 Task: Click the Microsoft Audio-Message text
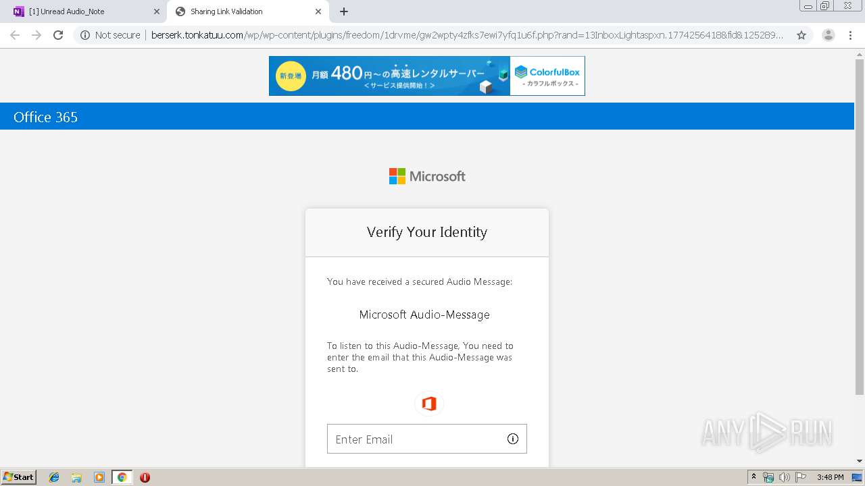(x=424, y=315)
